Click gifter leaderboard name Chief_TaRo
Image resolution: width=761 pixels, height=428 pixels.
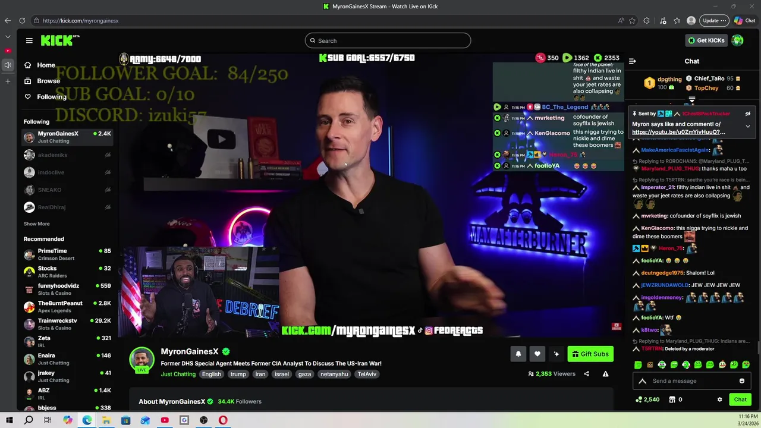(x=709, y=78)
